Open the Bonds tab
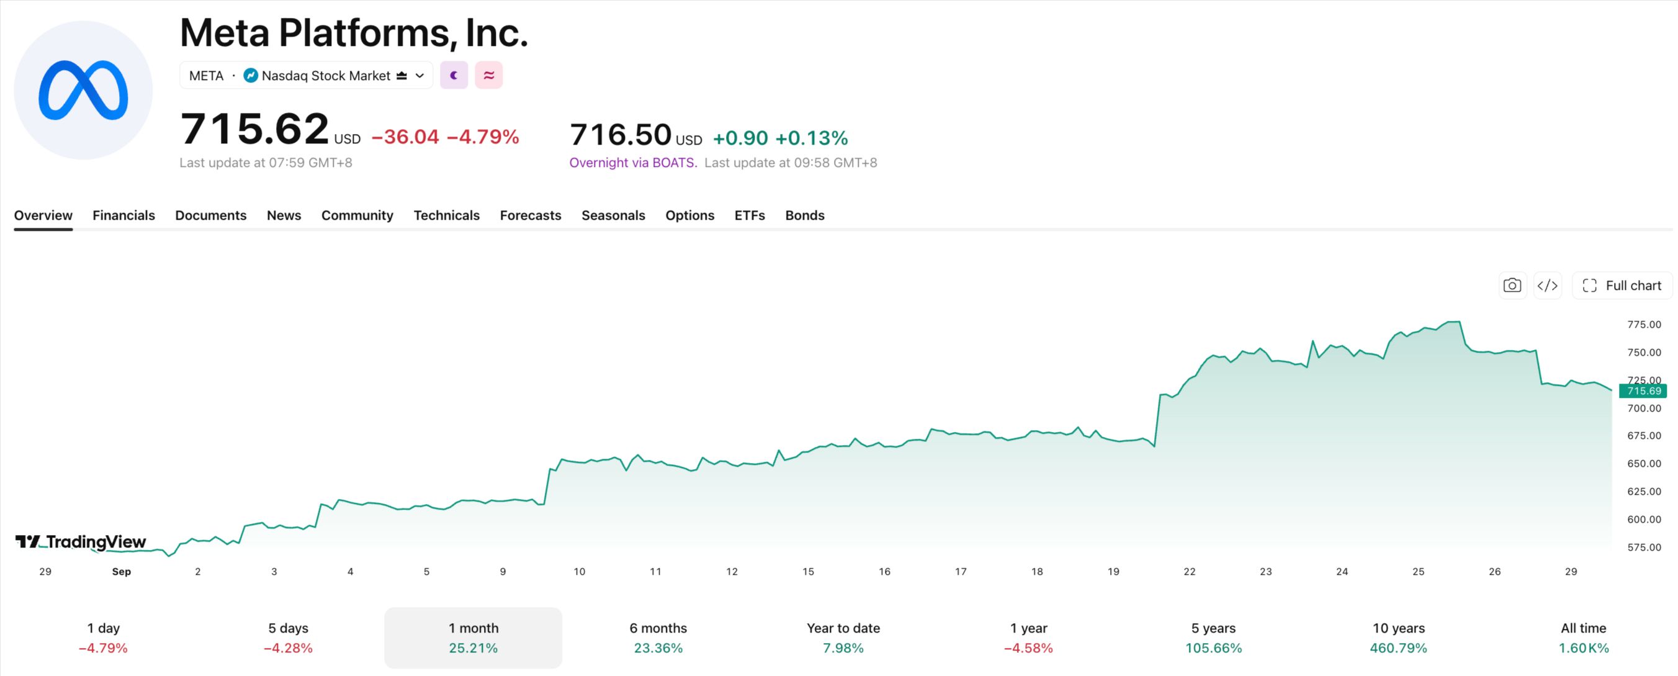 [804, 215]
